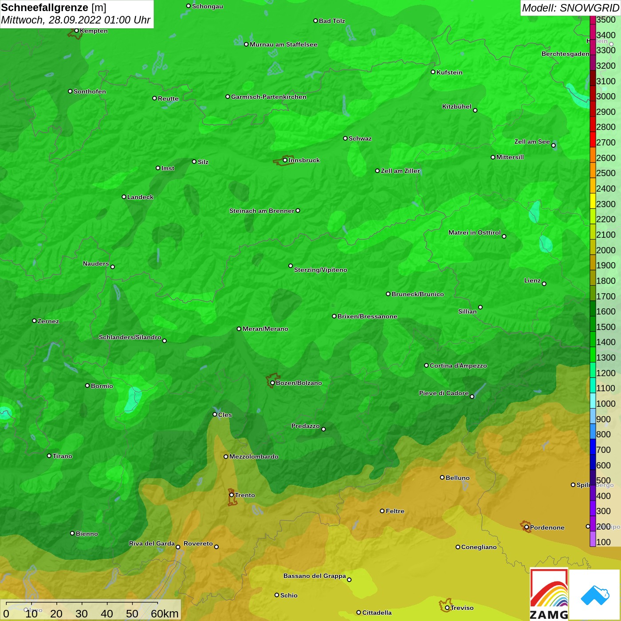The height and width of the screenshot is (621, 621).
Task: Click the Conegliano label
Action: tap(479, 547)
